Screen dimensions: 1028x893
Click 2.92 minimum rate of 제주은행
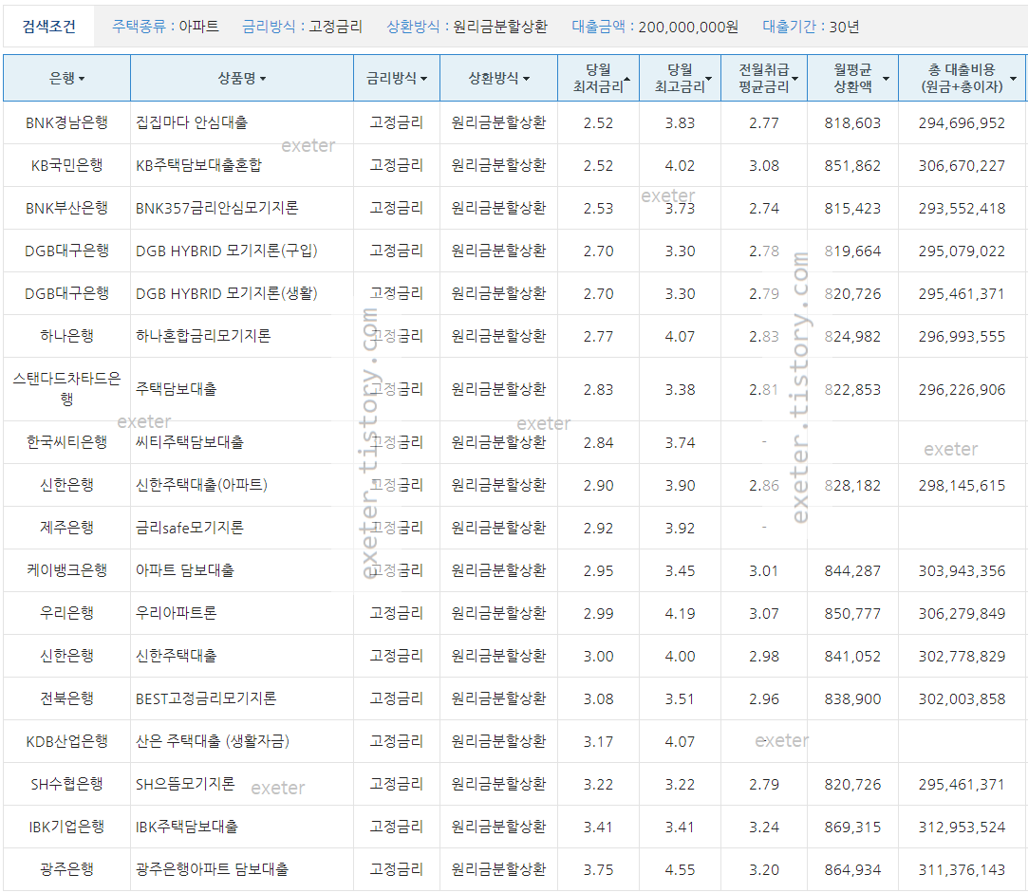599,528
